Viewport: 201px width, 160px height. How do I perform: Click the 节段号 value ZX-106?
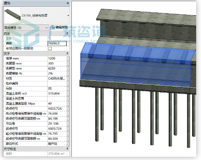click(57, 123)
